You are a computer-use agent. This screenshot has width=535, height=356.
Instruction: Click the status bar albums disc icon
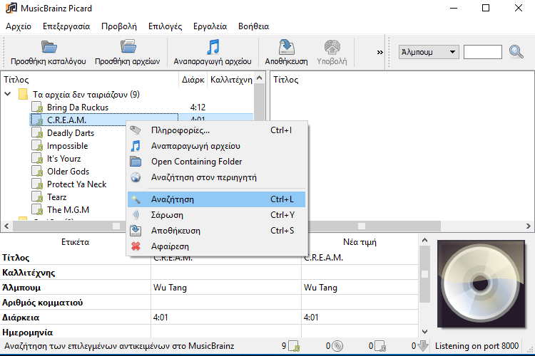[337, 346]
